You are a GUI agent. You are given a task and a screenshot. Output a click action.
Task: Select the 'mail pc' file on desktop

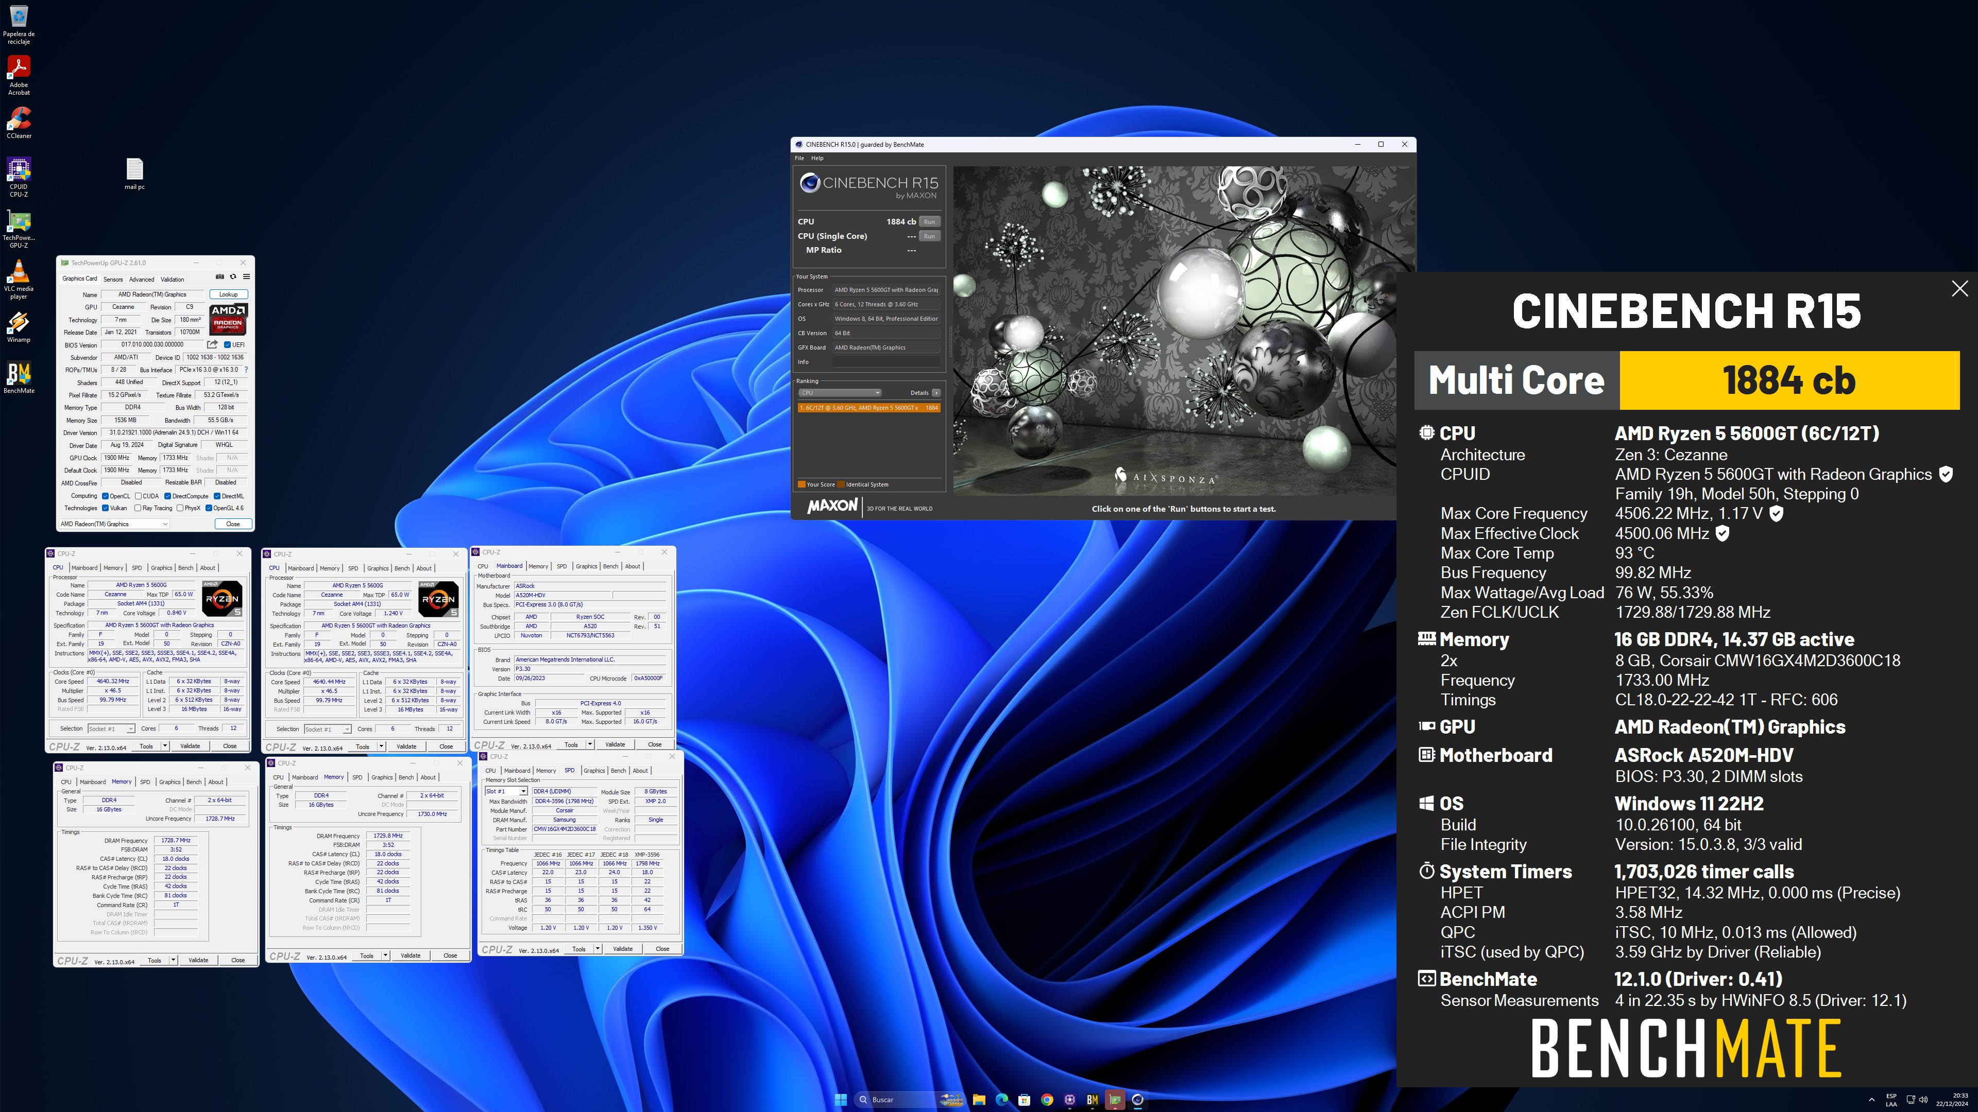tap(134, 173)
